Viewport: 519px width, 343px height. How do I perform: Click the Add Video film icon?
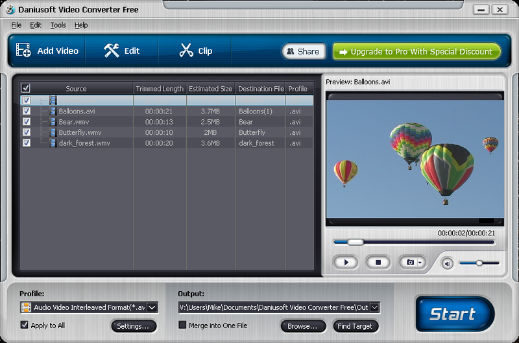click(x=23, y=51)
